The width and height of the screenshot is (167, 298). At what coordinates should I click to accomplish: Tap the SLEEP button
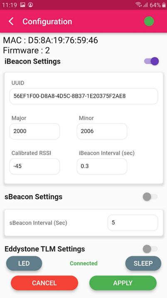pyautogui.click(x=143, y=263)
